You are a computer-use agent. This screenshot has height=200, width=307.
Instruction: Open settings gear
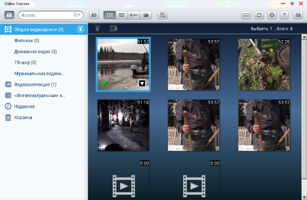click(272, 15)
